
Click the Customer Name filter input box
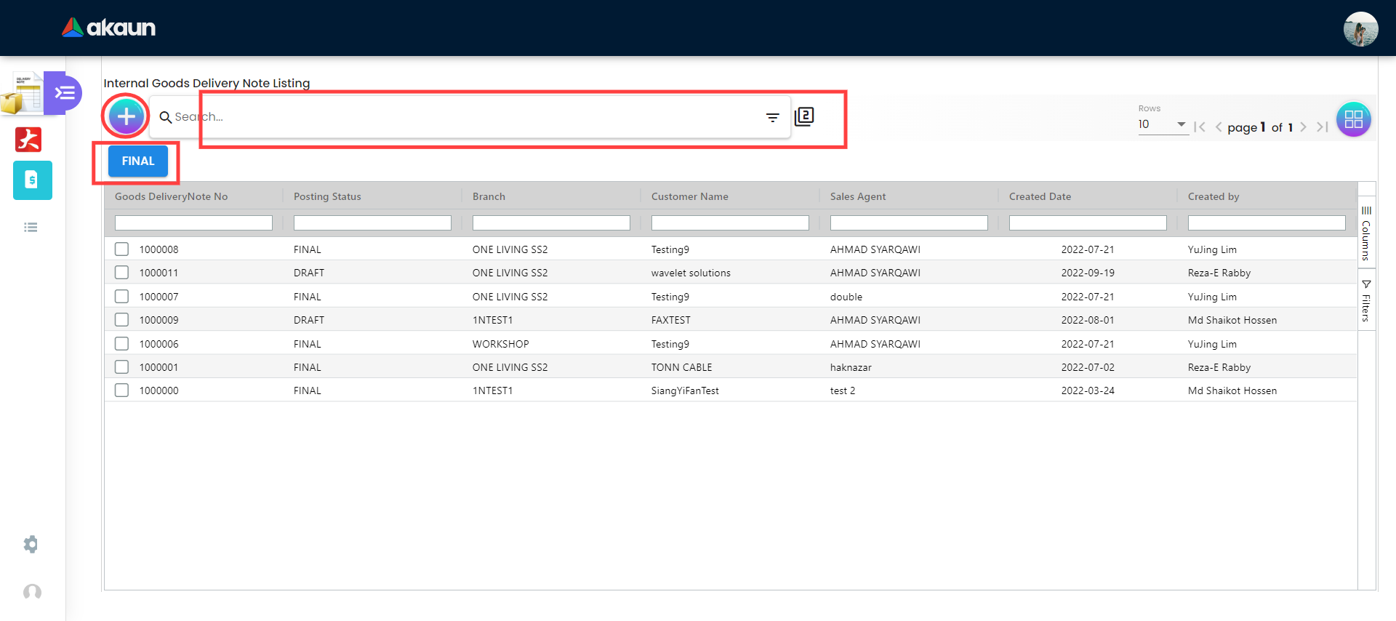click(x=730, y=223)
